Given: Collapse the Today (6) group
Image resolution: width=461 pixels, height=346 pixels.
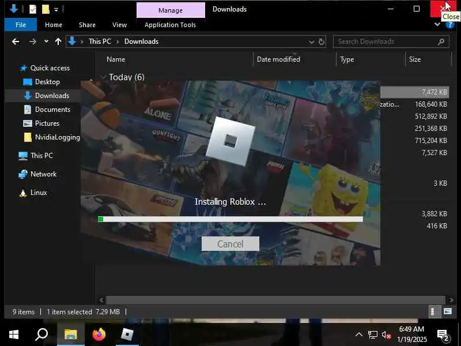Looking at the screenshot, I should (103, 77).
